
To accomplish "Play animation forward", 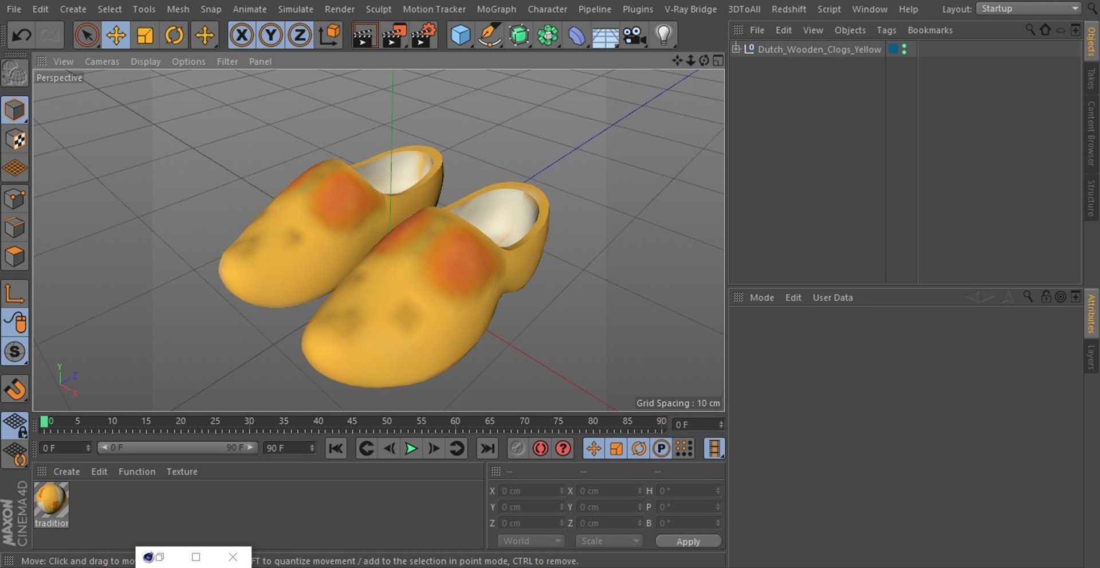I will [x=411, y=448].
